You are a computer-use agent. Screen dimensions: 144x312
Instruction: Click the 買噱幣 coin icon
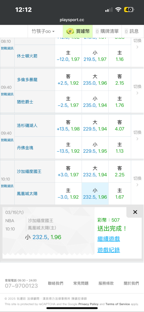pos(70,31)
